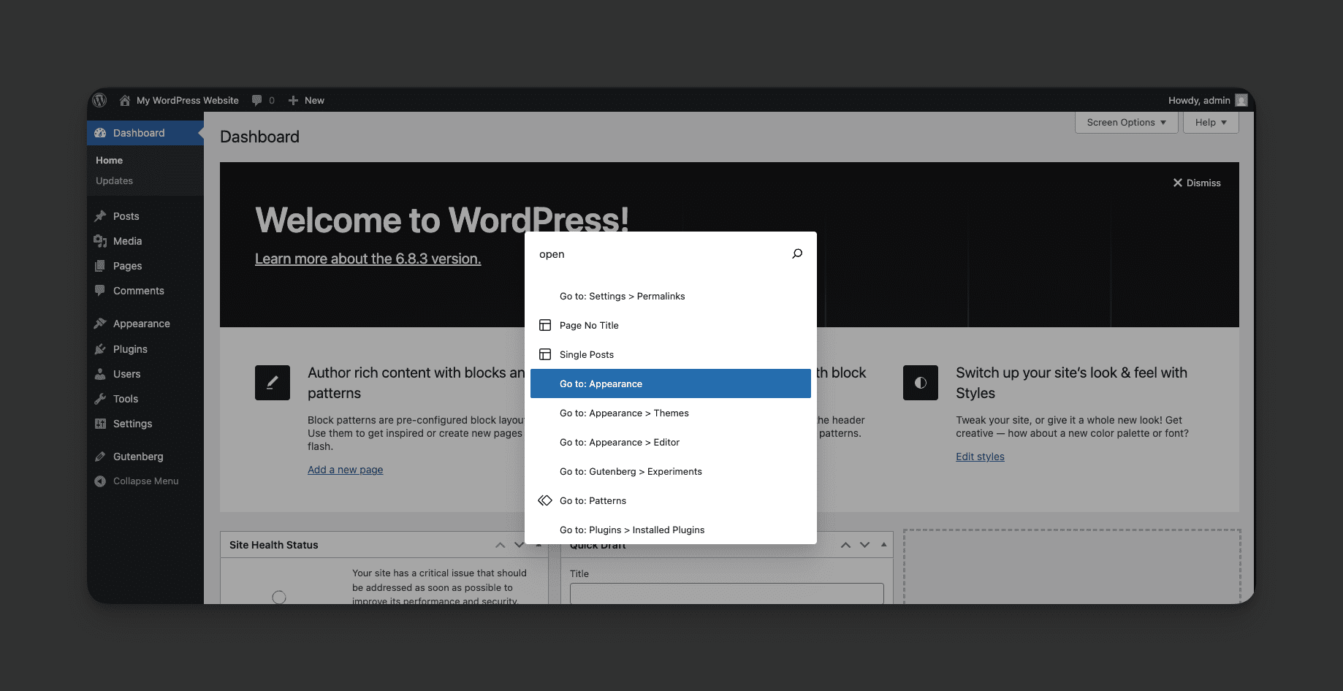The height and width of the screenshot is (691, 1343).
Task: Open the Media library in sidebar
Action: click(x=127, y=241)
